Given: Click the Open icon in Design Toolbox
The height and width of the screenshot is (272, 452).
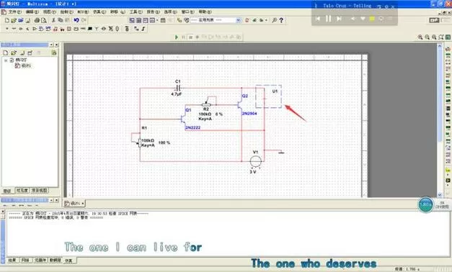Looking at the screenshot, I should 14,53.
